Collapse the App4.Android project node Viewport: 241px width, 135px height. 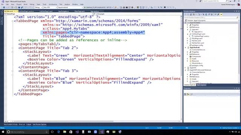(185, 48)
